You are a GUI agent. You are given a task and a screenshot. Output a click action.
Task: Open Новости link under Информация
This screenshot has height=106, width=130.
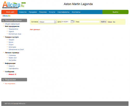coord(12,66)
